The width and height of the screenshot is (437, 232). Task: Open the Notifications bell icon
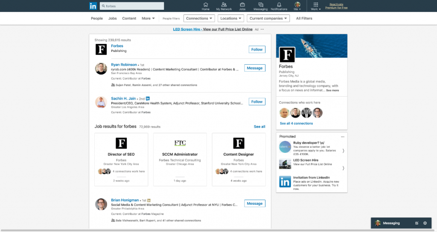click(x=279, y=4)
